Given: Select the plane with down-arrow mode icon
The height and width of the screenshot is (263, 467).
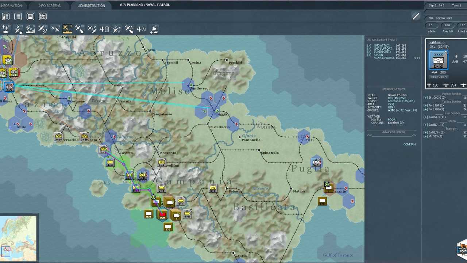Looking at the screenshot, I should pos(80,29).
